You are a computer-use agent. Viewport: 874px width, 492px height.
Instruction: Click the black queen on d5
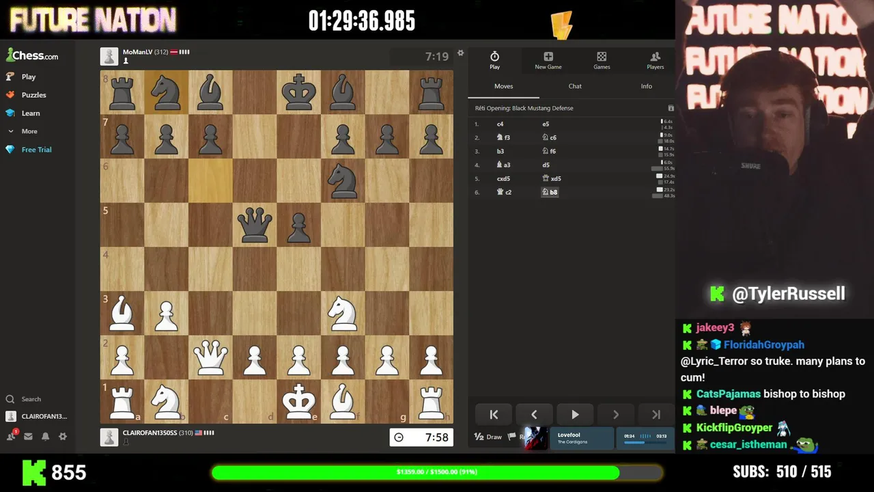[255, 225]
